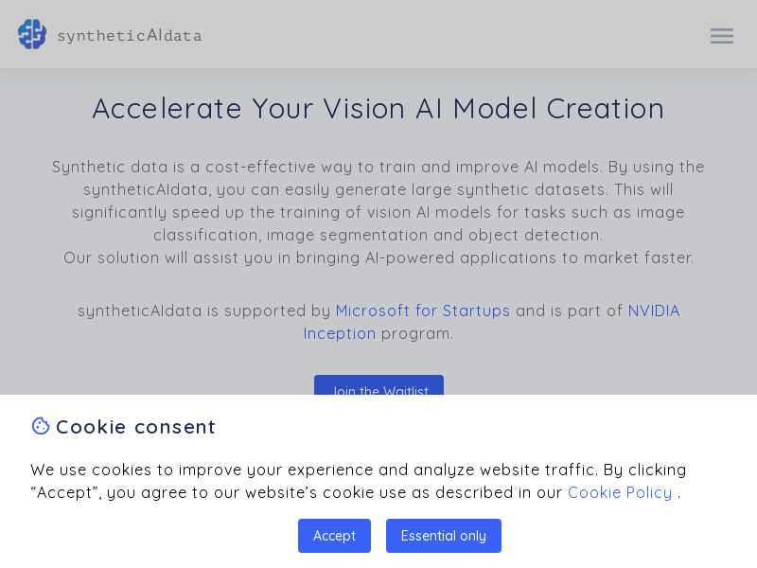757x568 pixels.
Task: Click the paragraph starting Synthetic data is
Action: pyautogui.click(x=378, y=201)
